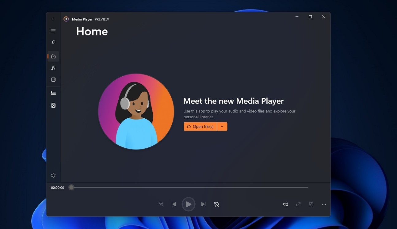Open Settings via gear icon
Screen dimensions: 397x229
pyautogui.click(x=53, y=175)
